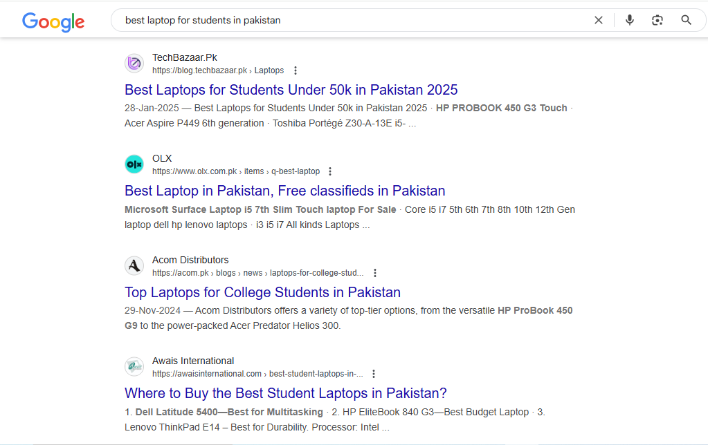The image size is (708, 445).
Task: Click the www.olx.com.pk URL breadcrumb
Action: pos(236,171)
